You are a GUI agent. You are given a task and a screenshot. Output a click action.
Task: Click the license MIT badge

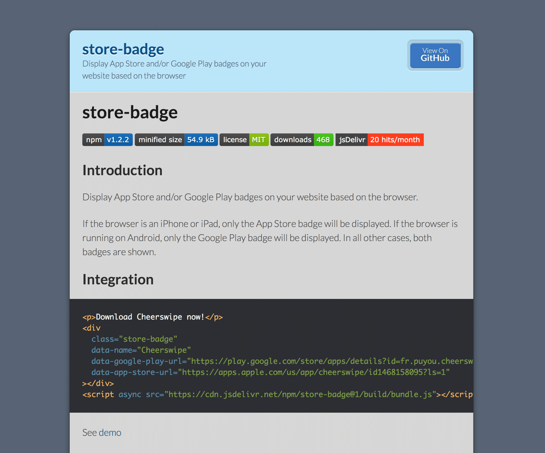click(244, 140)
